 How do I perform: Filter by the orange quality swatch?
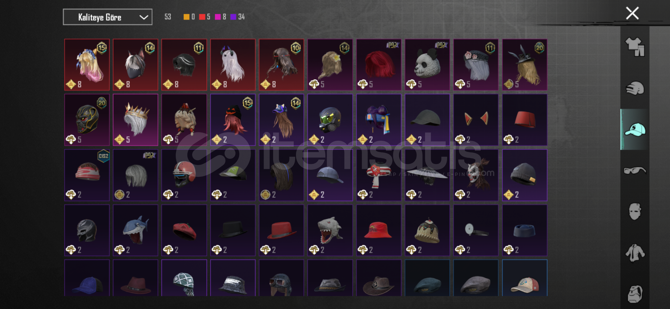[186, 17]
